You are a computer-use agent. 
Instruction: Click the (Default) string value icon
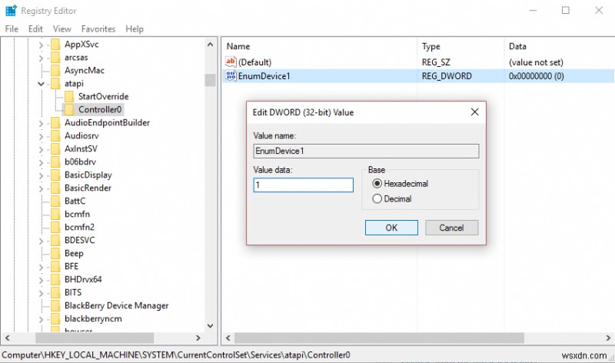click(231, 62)
